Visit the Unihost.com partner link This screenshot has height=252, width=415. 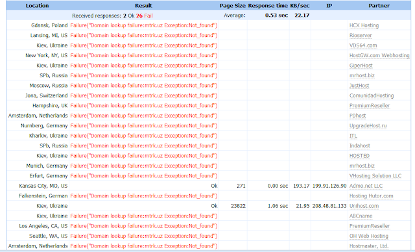point(364,206)
